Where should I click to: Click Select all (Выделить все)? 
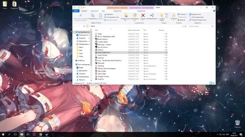[195, 14]
